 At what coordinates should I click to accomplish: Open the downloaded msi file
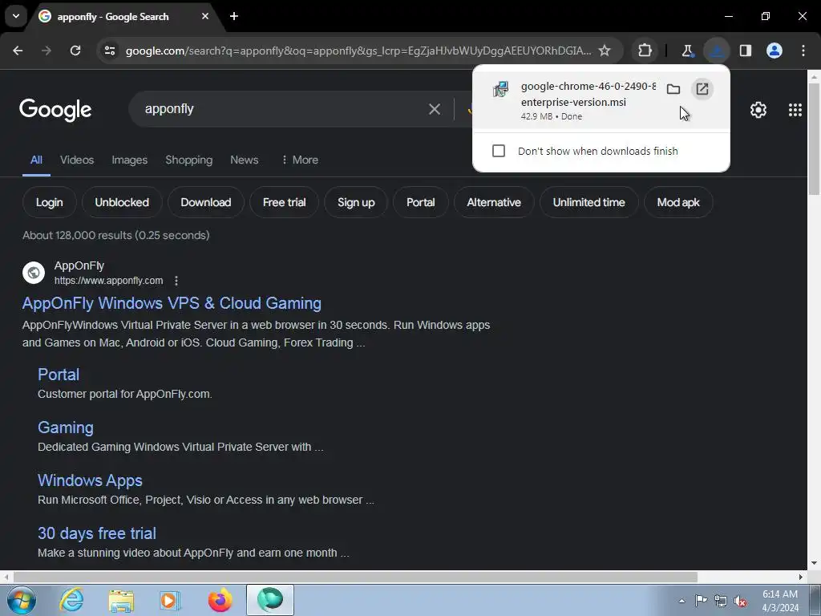[702, 89]
